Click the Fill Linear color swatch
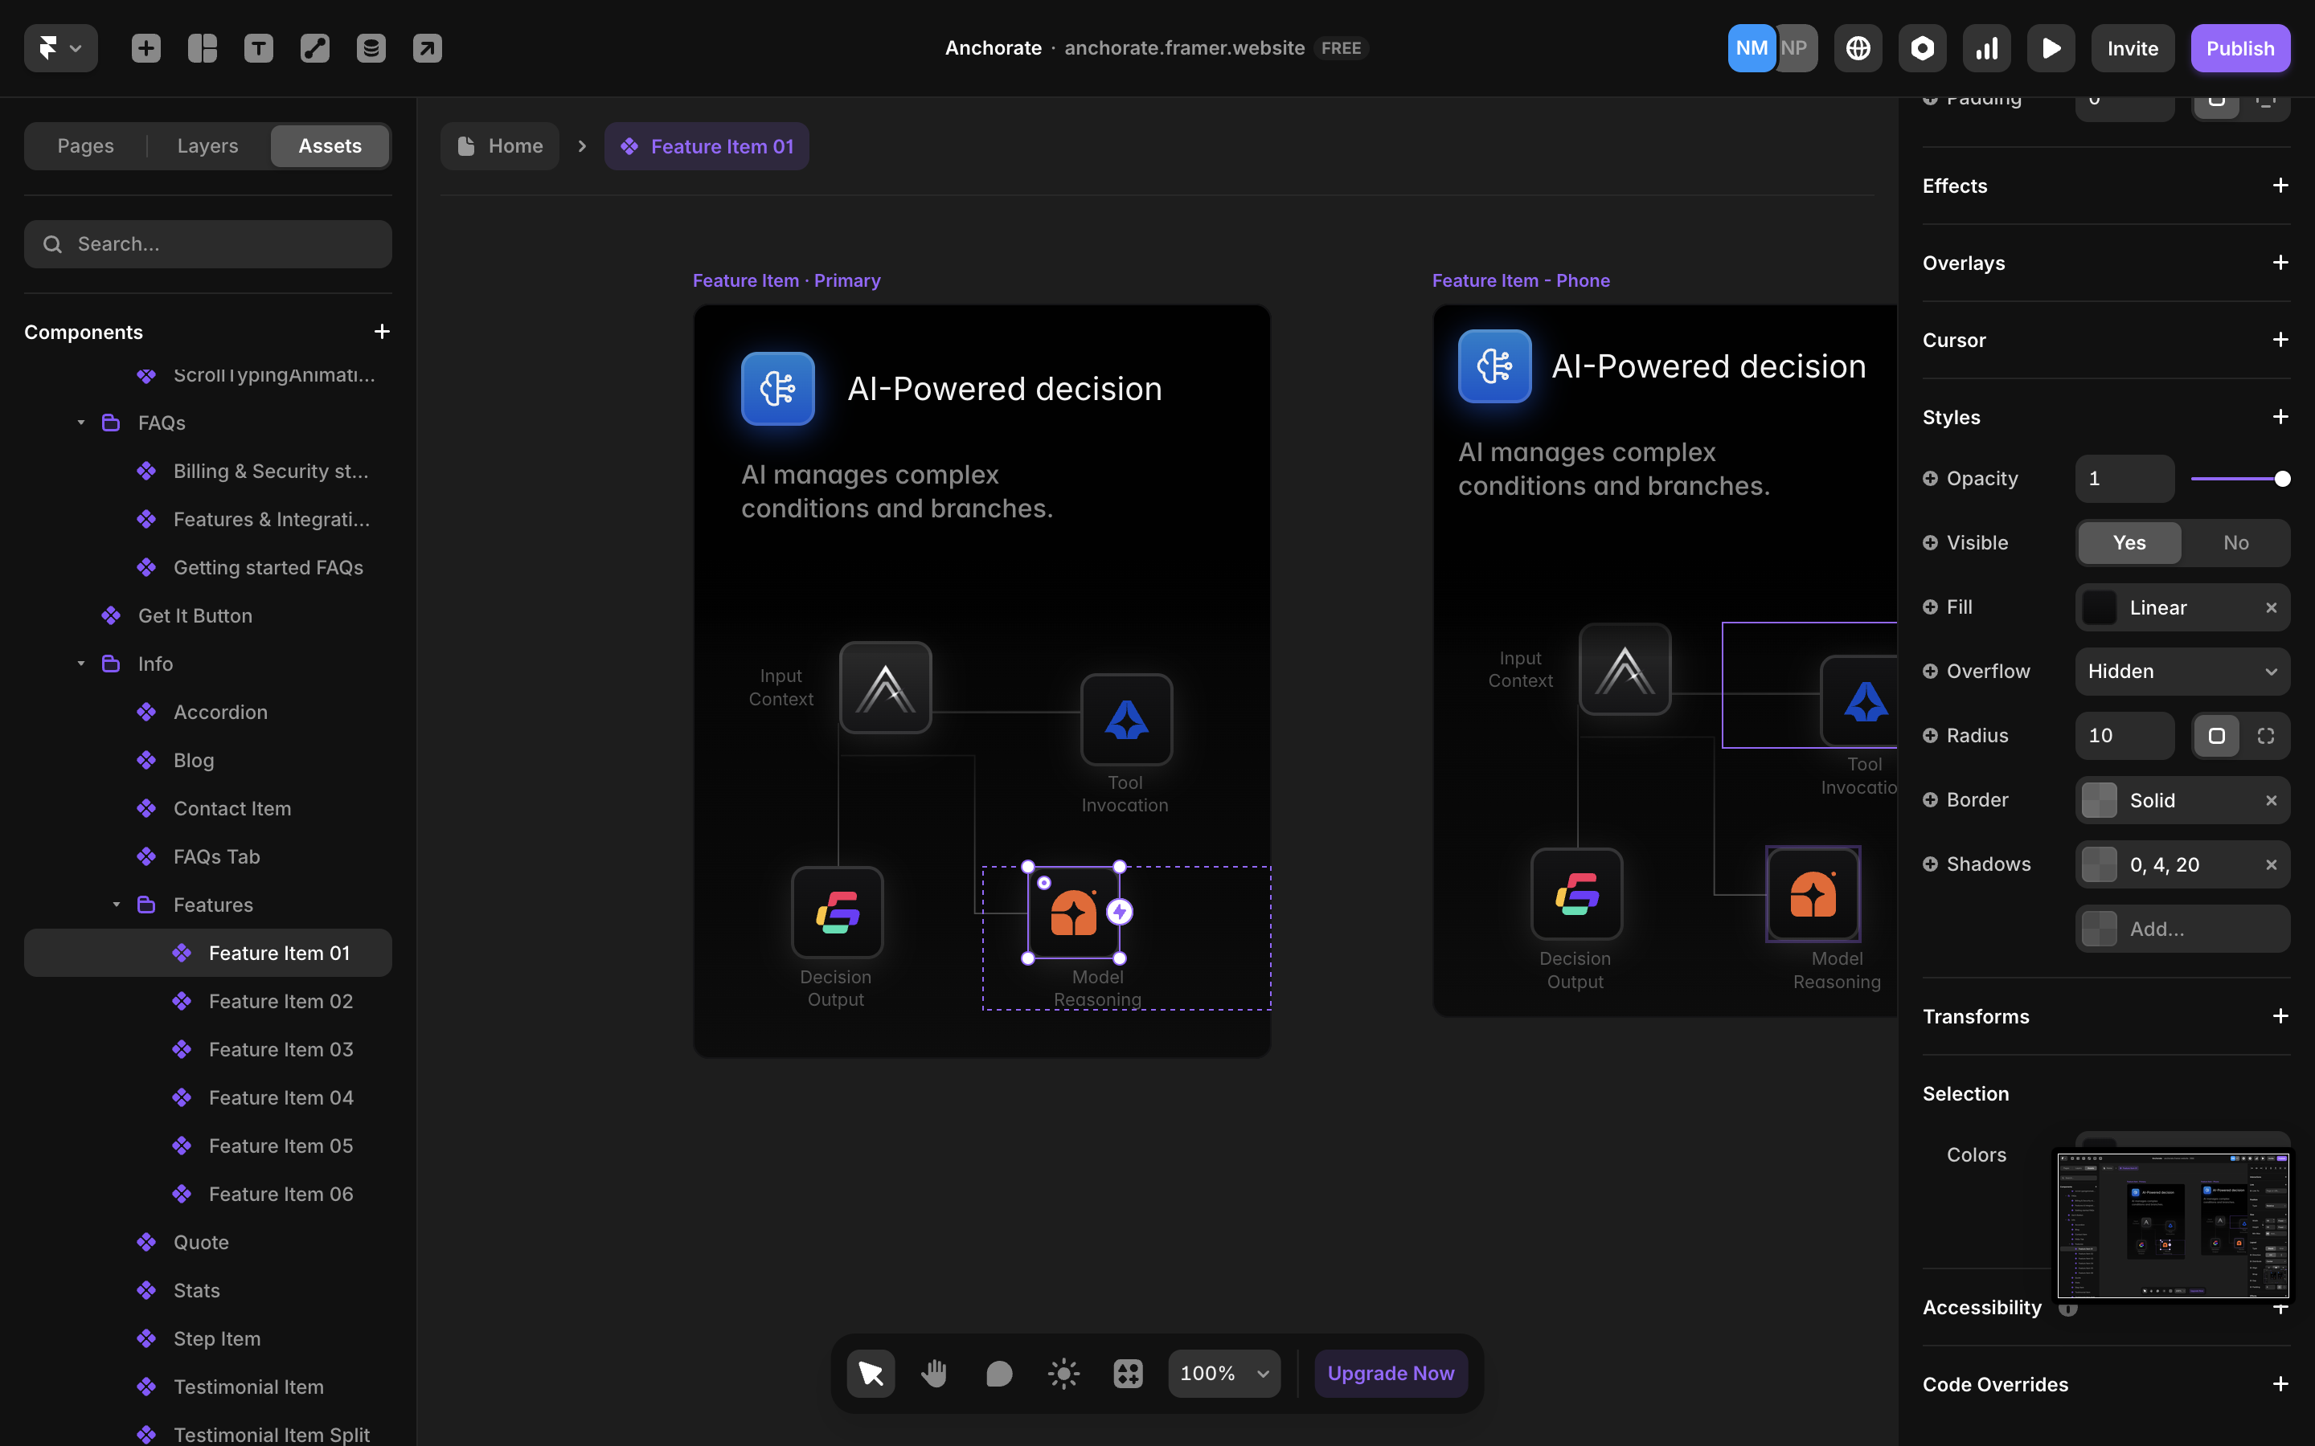2315x1446 pixels. 2100,607
